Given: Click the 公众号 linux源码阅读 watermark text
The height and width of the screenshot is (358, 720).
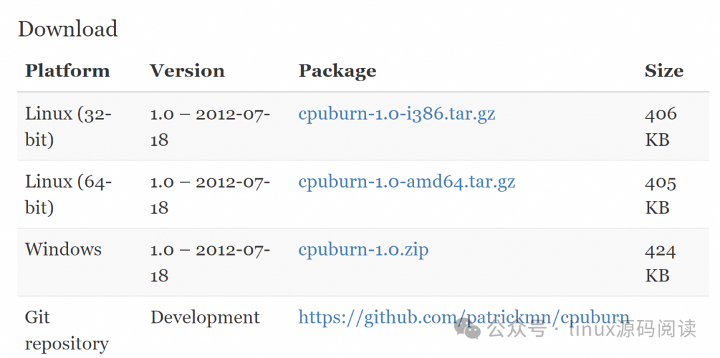Looking at the screenshot, I should [592, 329].
